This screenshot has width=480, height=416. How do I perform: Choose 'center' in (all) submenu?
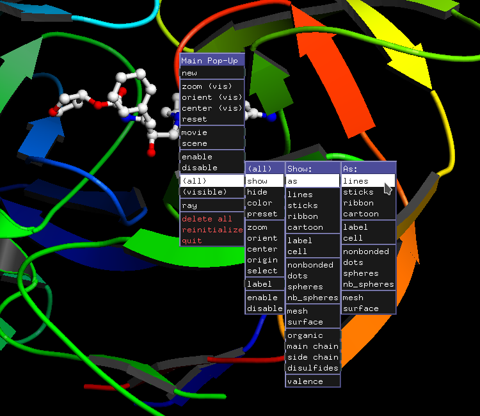point(265,249)
